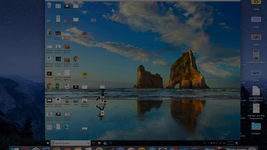The image size is (267, 150).
Task: Click the microphone icon in search box
Action: coord(88,143)
